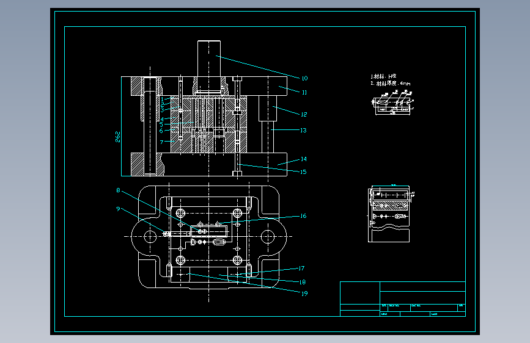Select the callout number 19 label

click(304, 294)
